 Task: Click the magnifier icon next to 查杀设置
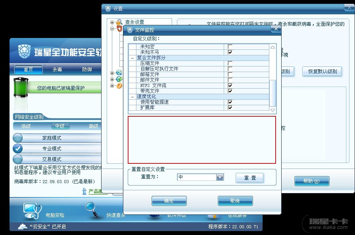(x=119, y=22)
